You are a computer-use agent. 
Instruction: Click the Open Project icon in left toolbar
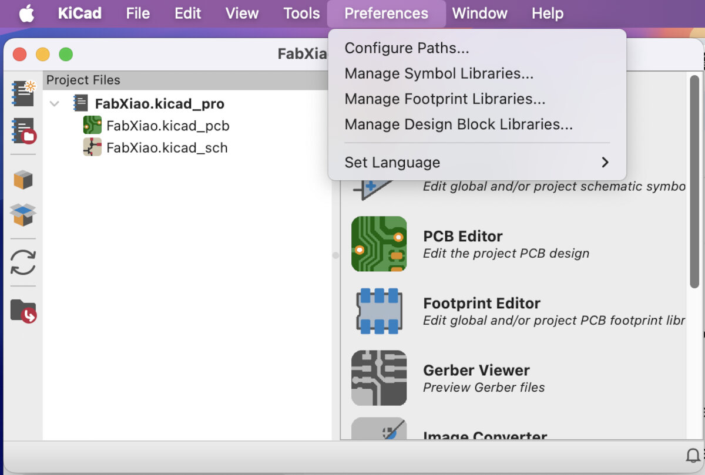coord(23,130)
